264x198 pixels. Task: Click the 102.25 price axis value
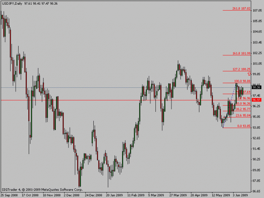257,53
